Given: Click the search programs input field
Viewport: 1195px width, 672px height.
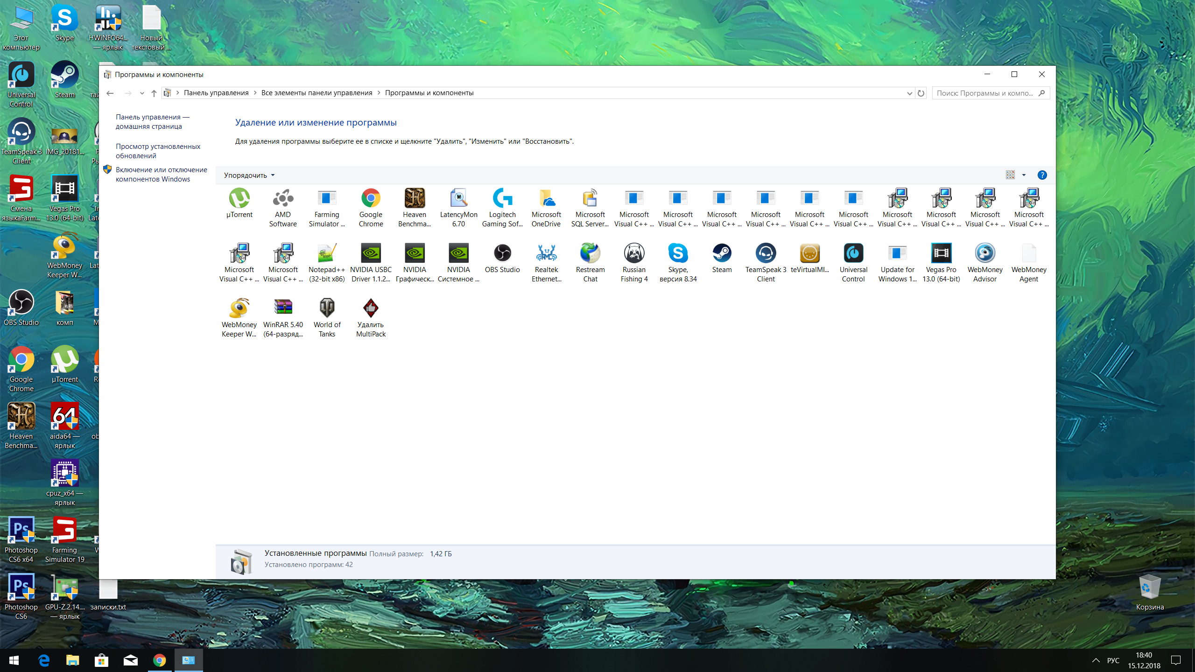Looking at the screenshot, I should [x=985, y=93].
